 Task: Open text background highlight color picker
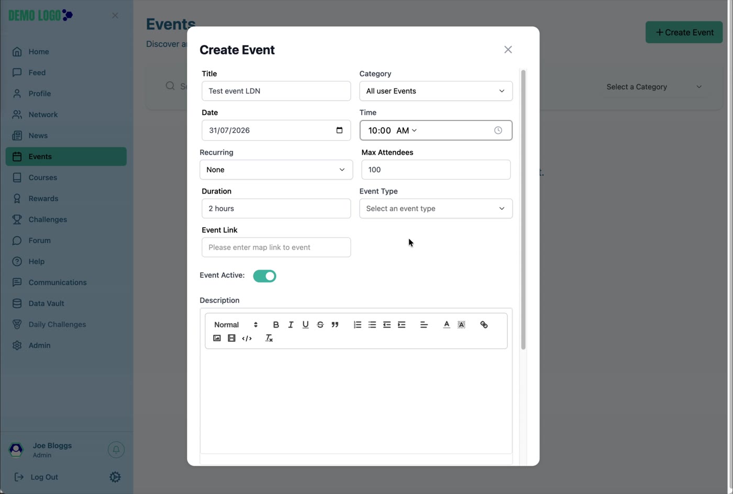(x=461, y=324)
